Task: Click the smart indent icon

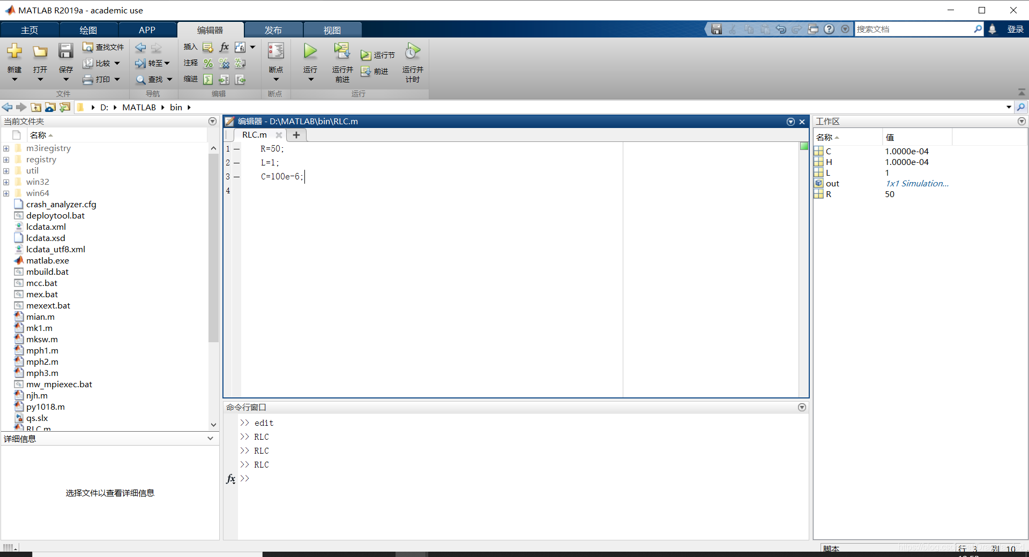Action: (x=208, y=79)
